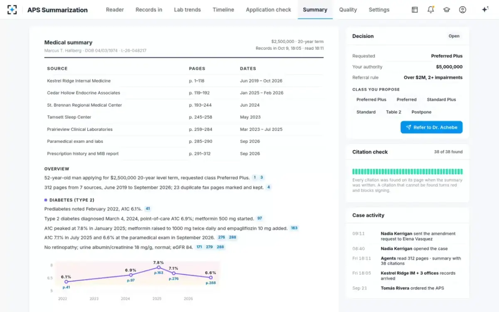Screen dimensions: 499x312
Task: Open the user profile icon
Action: [462, 10]
